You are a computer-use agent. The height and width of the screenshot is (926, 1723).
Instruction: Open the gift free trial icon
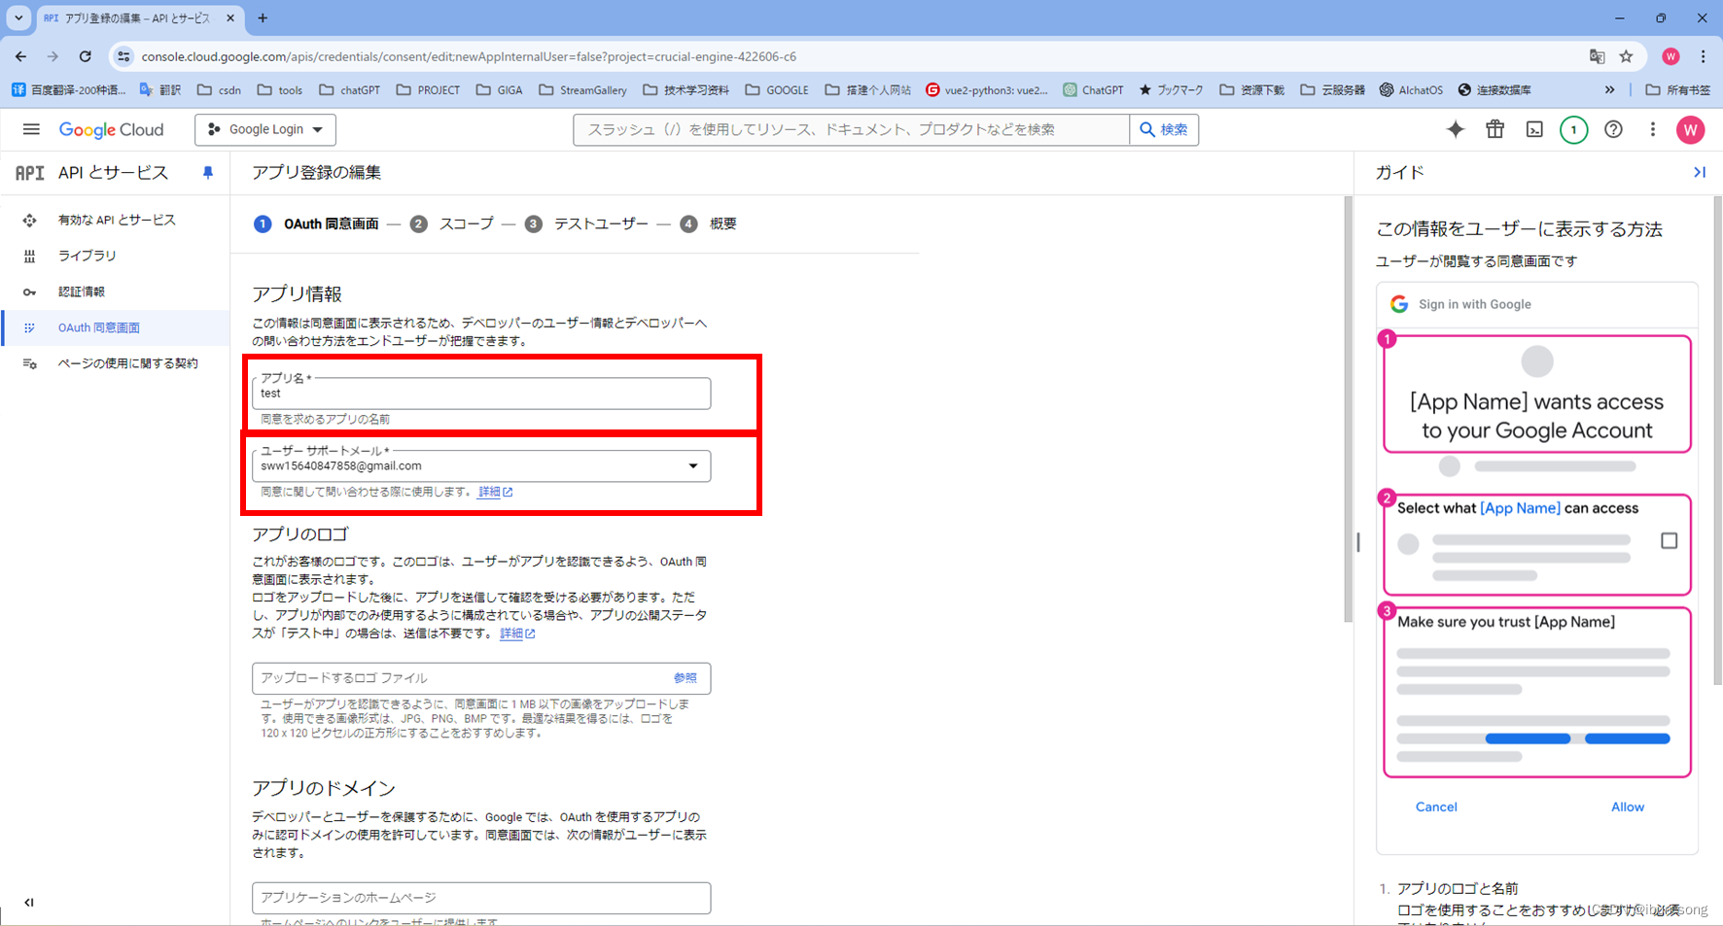coord(1494,129)
